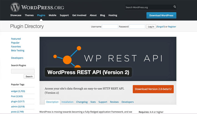Go to the Mobile menu item
Viewport: 197px width, 114px height.
(52, 15)
